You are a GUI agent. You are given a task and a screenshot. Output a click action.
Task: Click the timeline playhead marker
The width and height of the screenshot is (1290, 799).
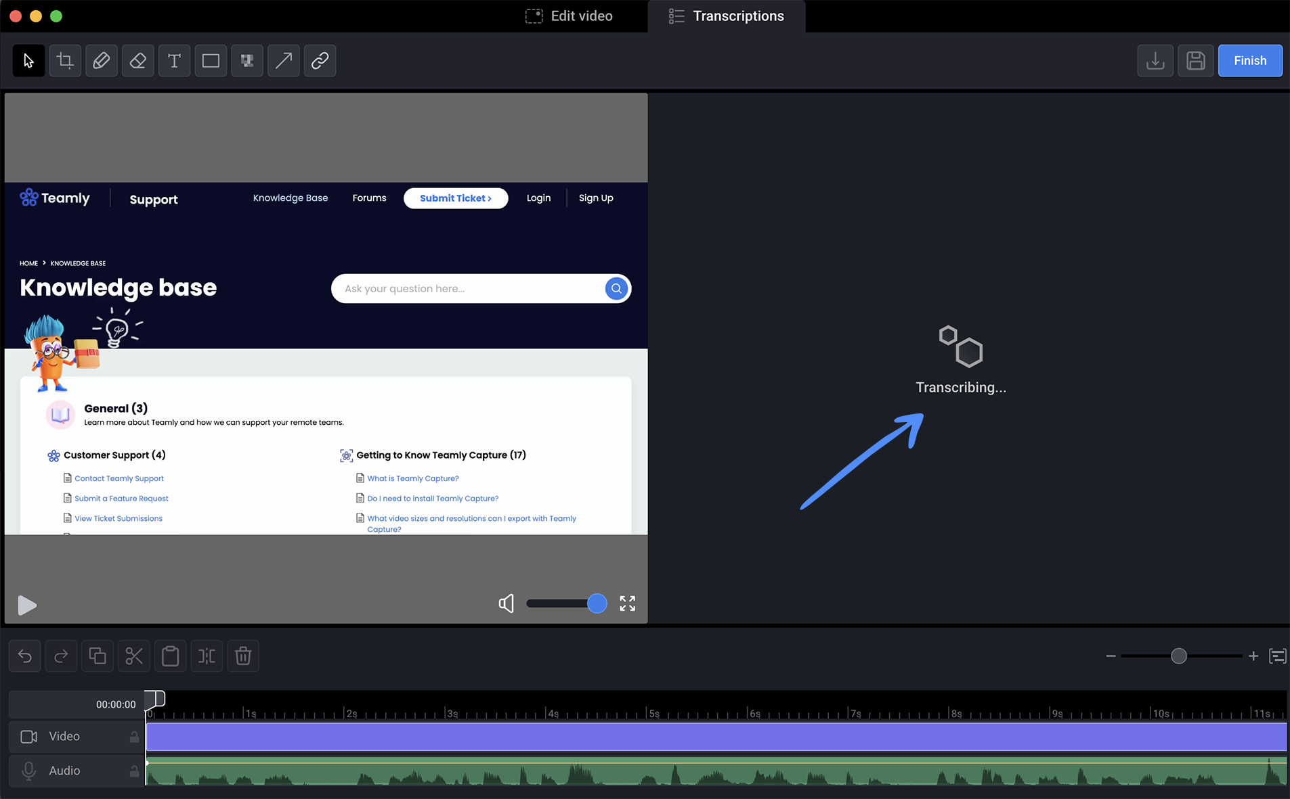155,699
